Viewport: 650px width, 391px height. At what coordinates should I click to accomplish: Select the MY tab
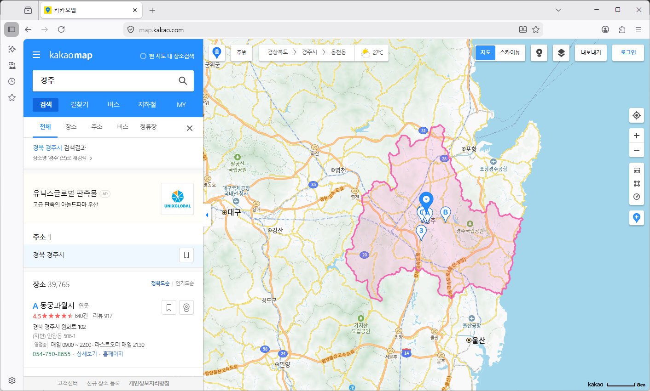tap(181, 105)
